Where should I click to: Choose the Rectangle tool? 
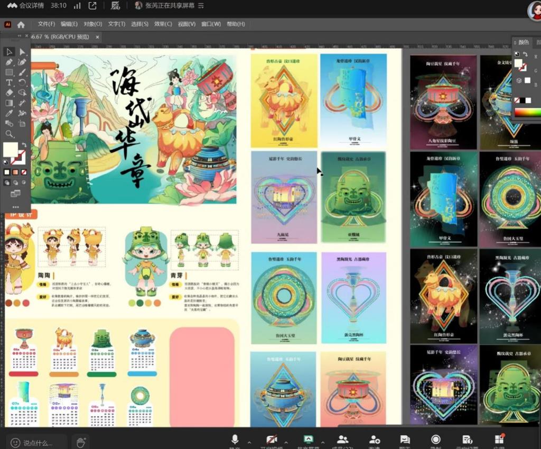[x=9, y=72]
